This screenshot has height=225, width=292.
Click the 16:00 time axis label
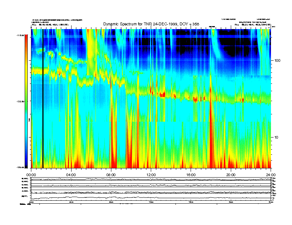(x=191, y=175)
